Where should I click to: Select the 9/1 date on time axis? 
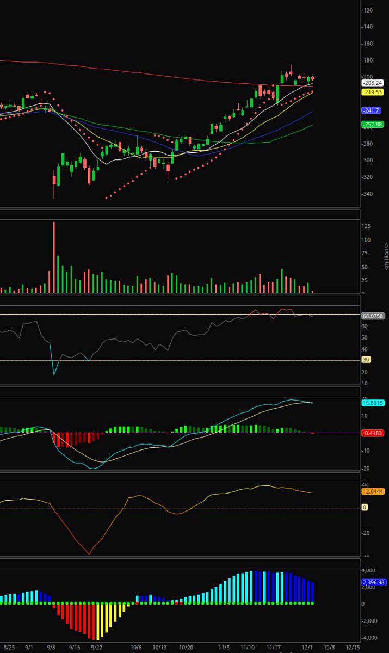[29, 648]
